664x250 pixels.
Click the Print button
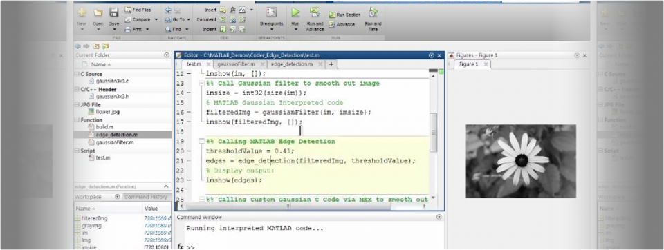[133, 29]
